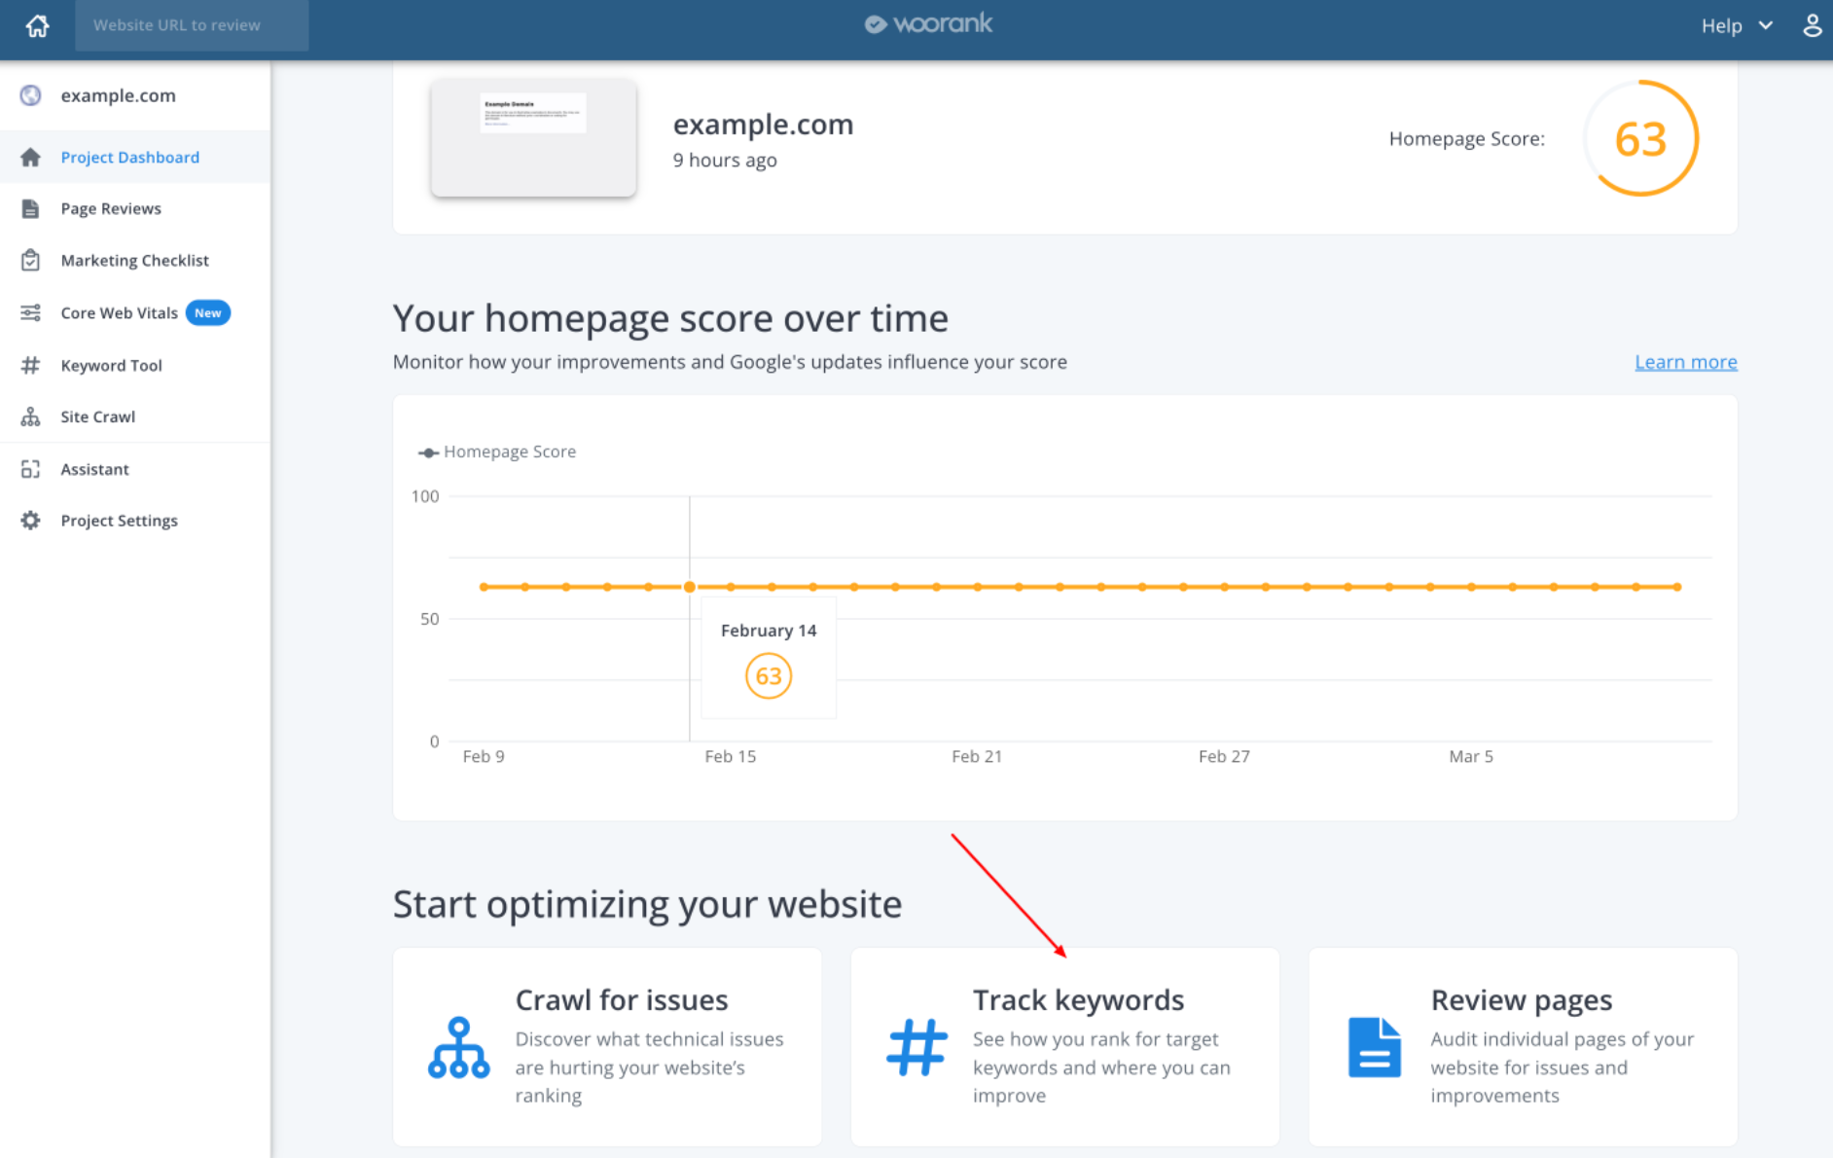Screen dimensions: 1833x1158
Task: Click the example.com heading title
Action: pyautogui.click(x=763, y=125)
